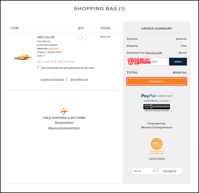The image size is (199, 193).
Task: Open the View Wish List link
Action: (x=79, y=79)
